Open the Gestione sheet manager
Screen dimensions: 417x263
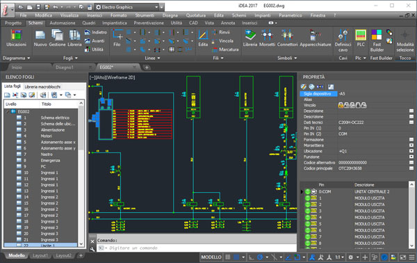click(57, 38)
